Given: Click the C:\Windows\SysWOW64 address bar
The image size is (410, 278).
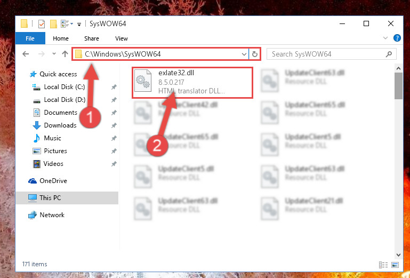Looking at the screenshot, I should click(x=160, y=54).
